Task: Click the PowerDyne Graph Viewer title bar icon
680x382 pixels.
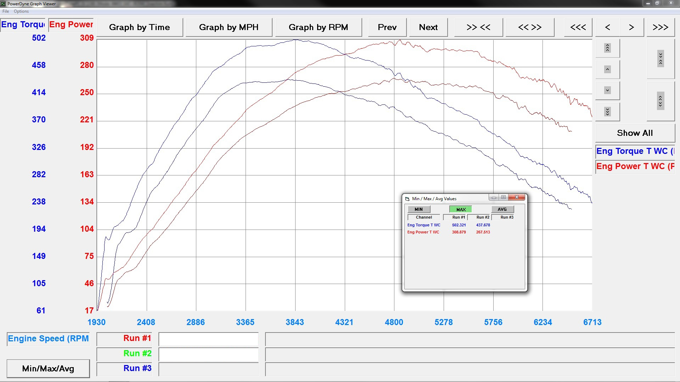Action: tap(3, 4)
